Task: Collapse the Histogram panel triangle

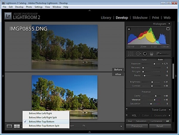Action: (x=169, y=24)
